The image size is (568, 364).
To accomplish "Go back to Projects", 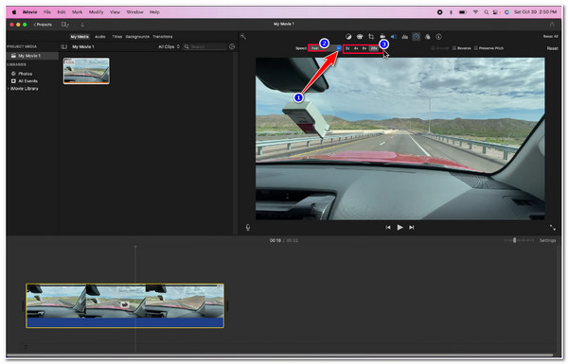I will pyautogui.click(x=43, y=25).
